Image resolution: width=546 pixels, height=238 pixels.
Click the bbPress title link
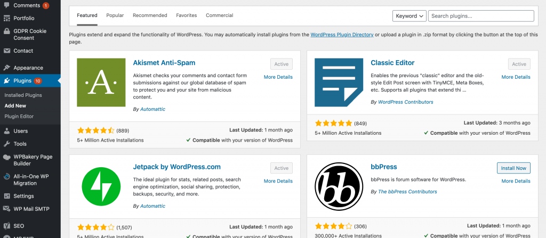point(384,167)
